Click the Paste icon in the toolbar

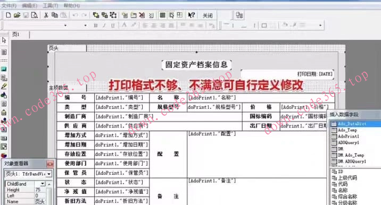pyautogui.click(x=63, y=15)
